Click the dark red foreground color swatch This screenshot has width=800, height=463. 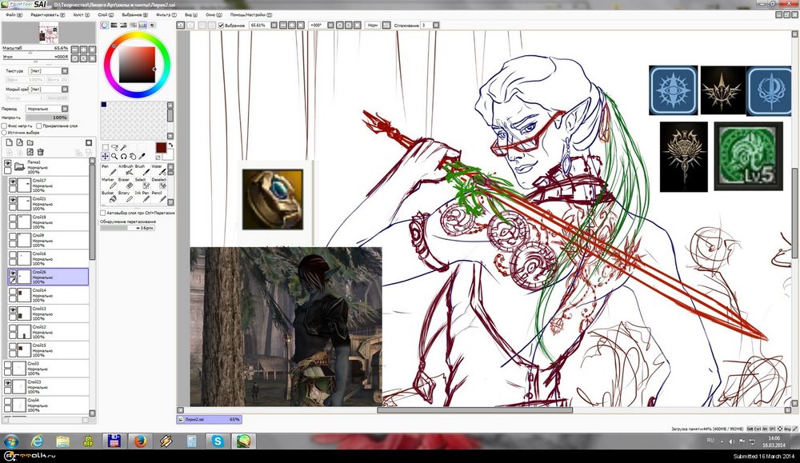161,148
